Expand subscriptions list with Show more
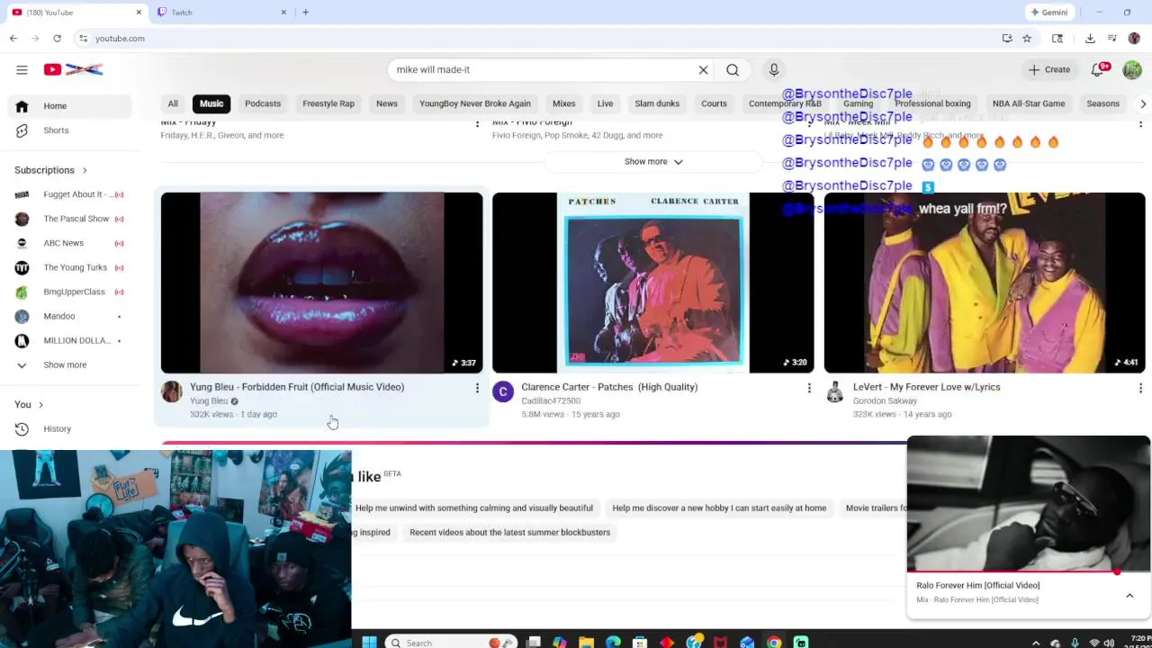This screenshot has height=648, width=1152. coord(67,364)
